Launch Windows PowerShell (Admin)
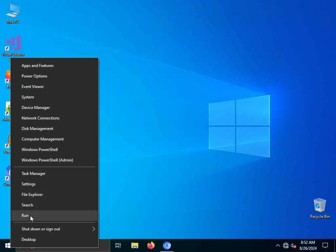This screenshot has width=336, height=252. (x=55, y=160)
